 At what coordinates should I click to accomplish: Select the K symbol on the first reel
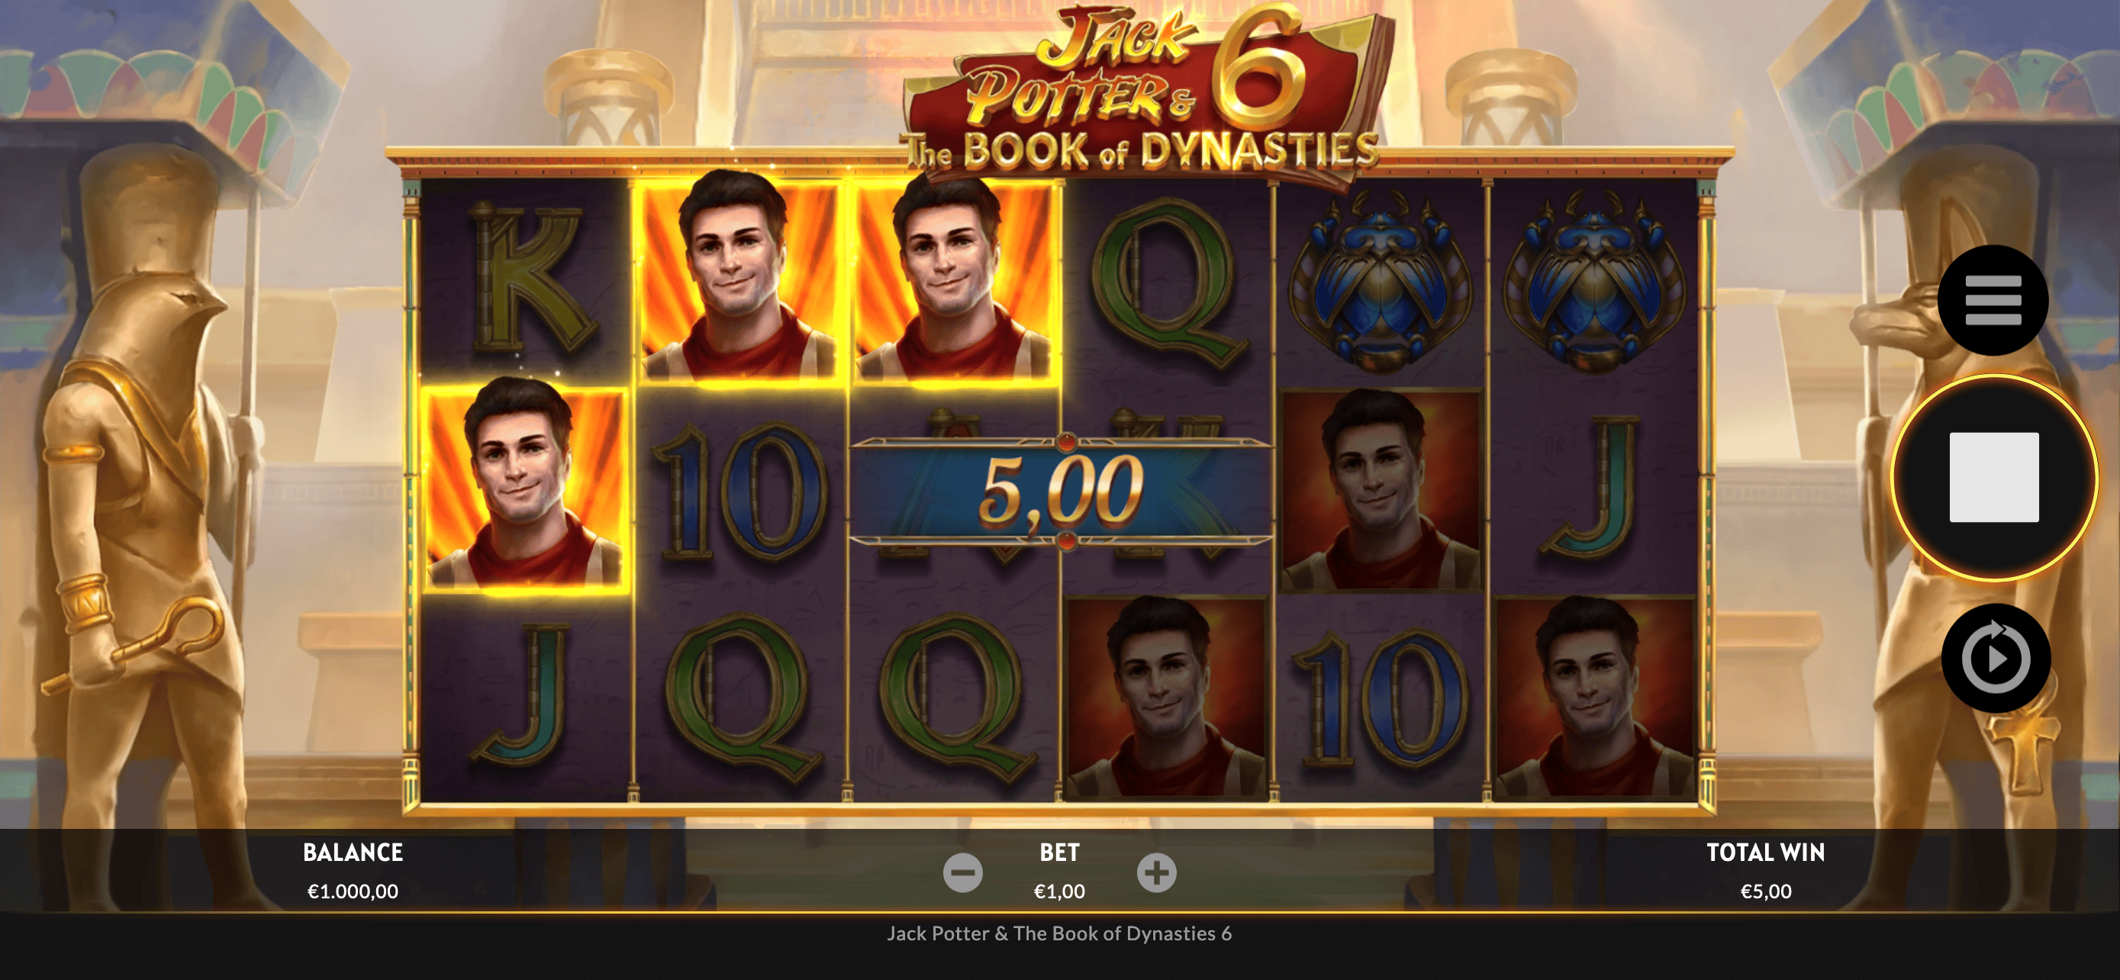528,282
